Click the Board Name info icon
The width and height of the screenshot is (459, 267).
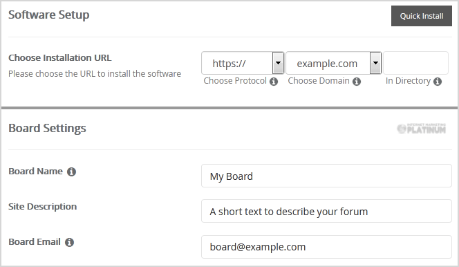(71, 172)
